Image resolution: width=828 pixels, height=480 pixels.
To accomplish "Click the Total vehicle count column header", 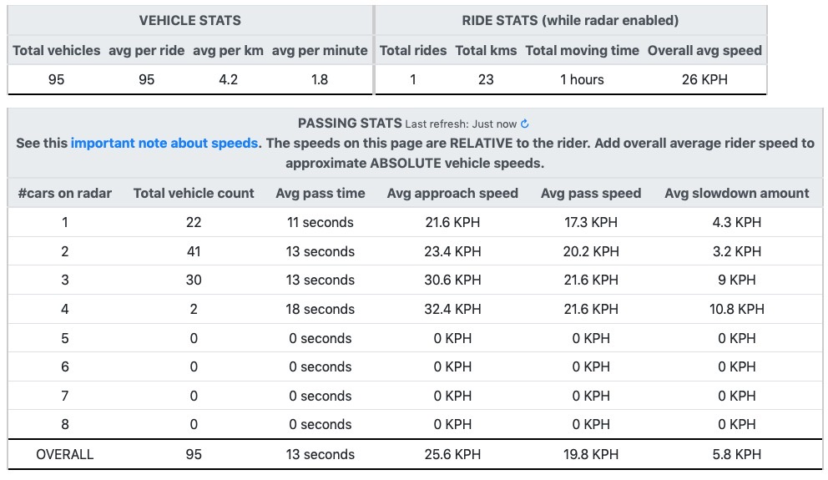I will point(194,194).
